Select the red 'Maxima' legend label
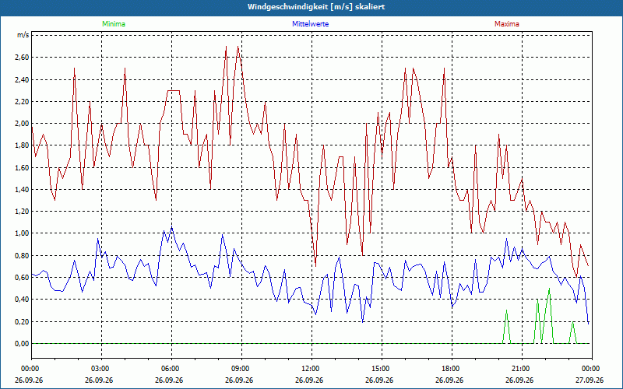The image size is (623, 389). [507, 24]
